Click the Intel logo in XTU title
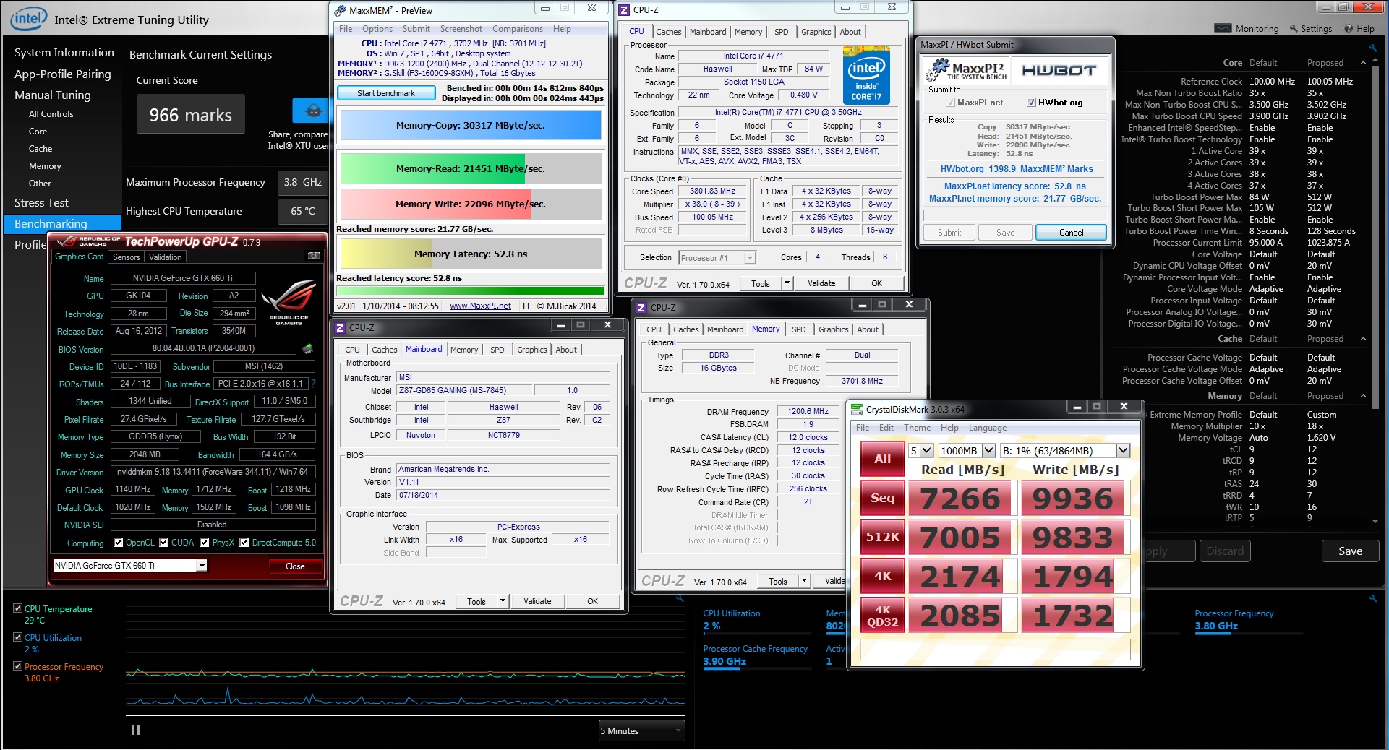Image resolution: width=1389 pixels, height=750 pixels. 28,19
